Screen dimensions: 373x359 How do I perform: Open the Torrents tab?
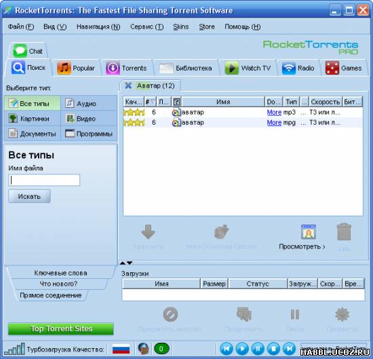pyautogui.click(x=126, y=68)
